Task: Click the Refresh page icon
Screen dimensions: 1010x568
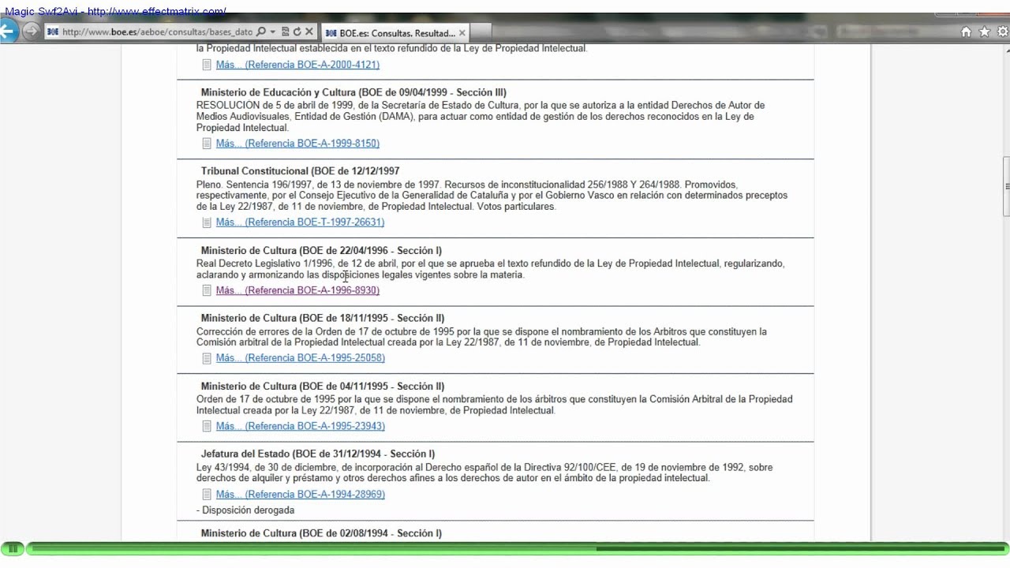Action: tap(297, 32)
